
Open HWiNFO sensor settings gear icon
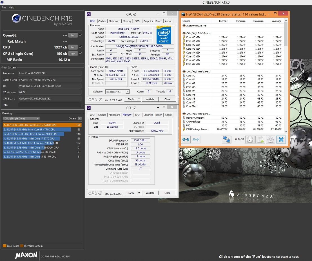[x=270, y=140]
